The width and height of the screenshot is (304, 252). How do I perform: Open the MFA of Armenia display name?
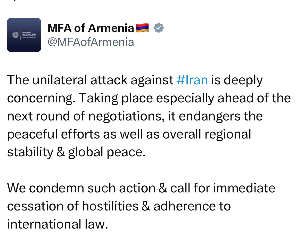click(91, 28)
